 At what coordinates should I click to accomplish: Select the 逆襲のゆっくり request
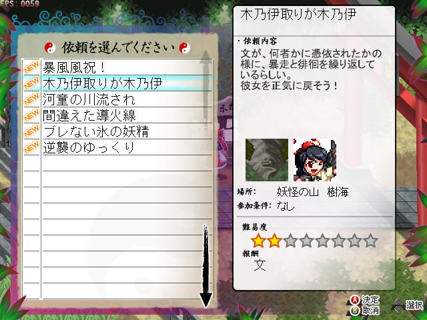[x=117, y=147]
